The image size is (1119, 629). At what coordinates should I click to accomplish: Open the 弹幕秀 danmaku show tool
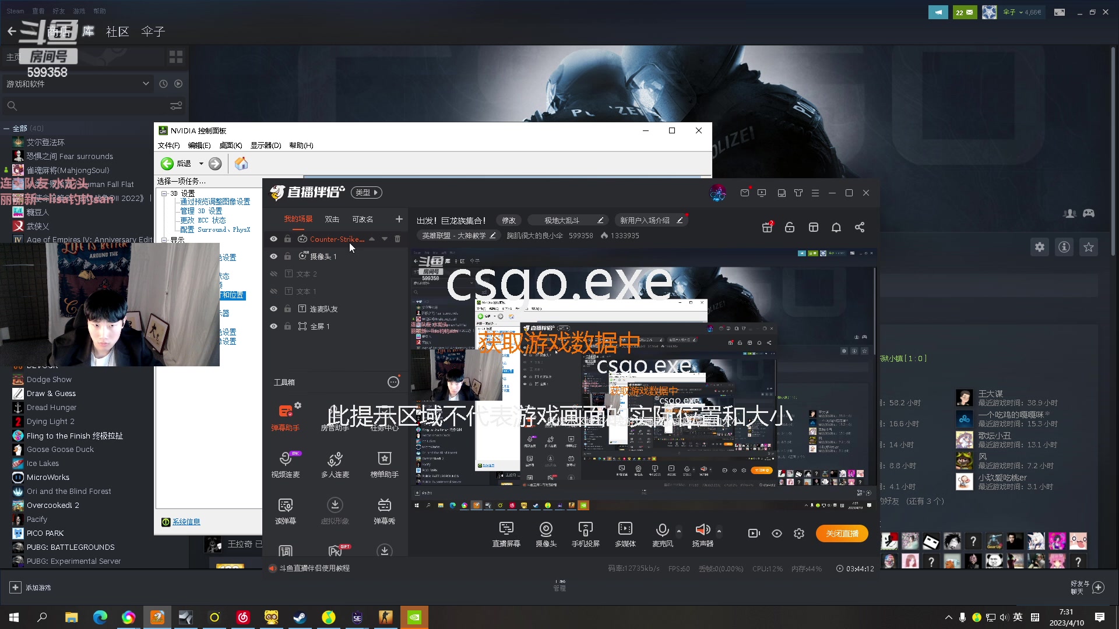(x=385, y=511)
